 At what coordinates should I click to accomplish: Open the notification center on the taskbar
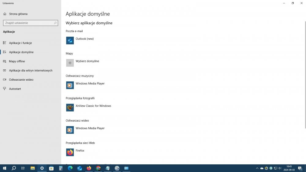tap(300, 168)
